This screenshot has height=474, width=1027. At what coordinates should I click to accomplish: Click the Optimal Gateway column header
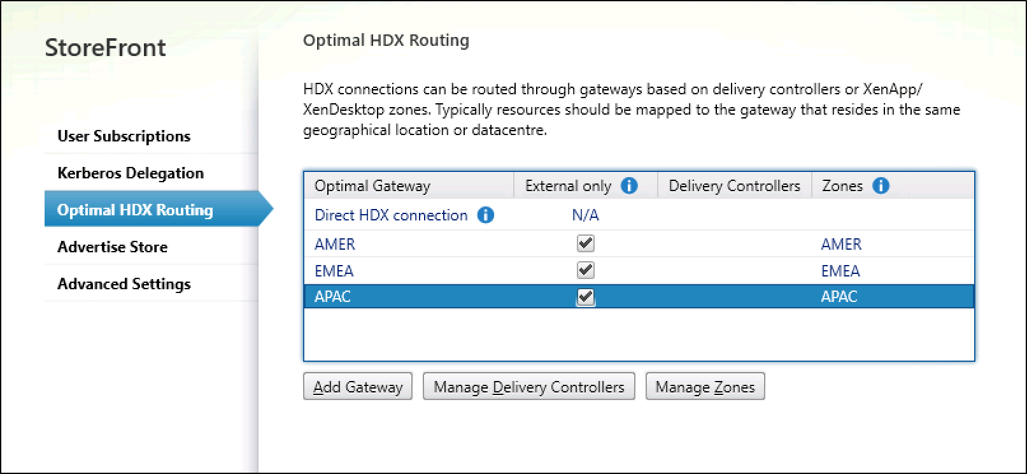372,186
